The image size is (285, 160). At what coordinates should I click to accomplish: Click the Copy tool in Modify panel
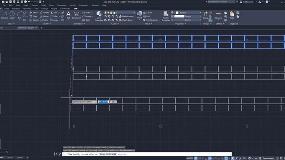[33, 16]
